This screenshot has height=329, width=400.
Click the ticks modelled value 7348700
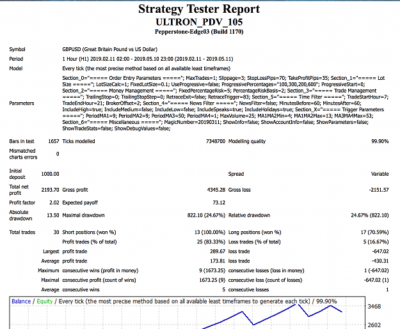click(216, 141)
